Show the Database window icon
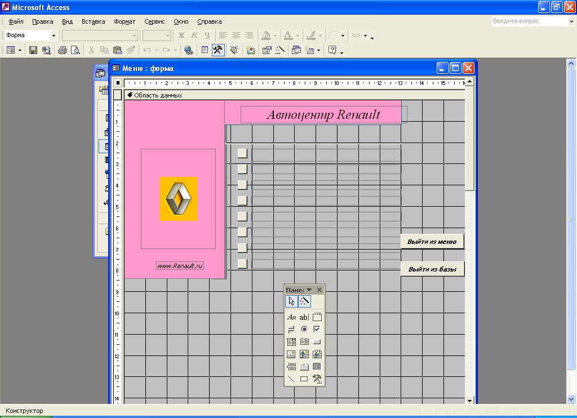 tap(296, 50)
